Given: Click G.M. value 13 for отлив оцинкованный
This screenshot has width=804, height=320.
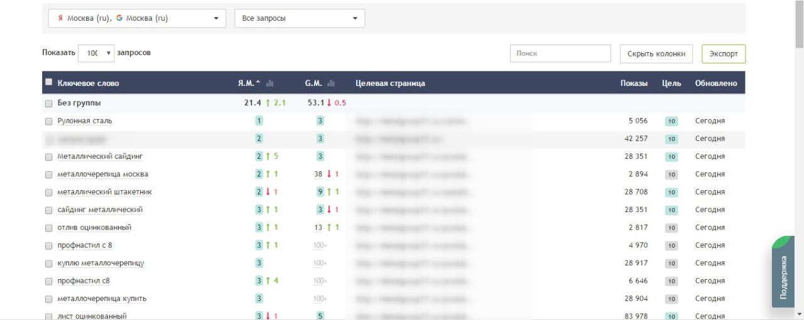Looking at the screenshot, I should point(319,227).
